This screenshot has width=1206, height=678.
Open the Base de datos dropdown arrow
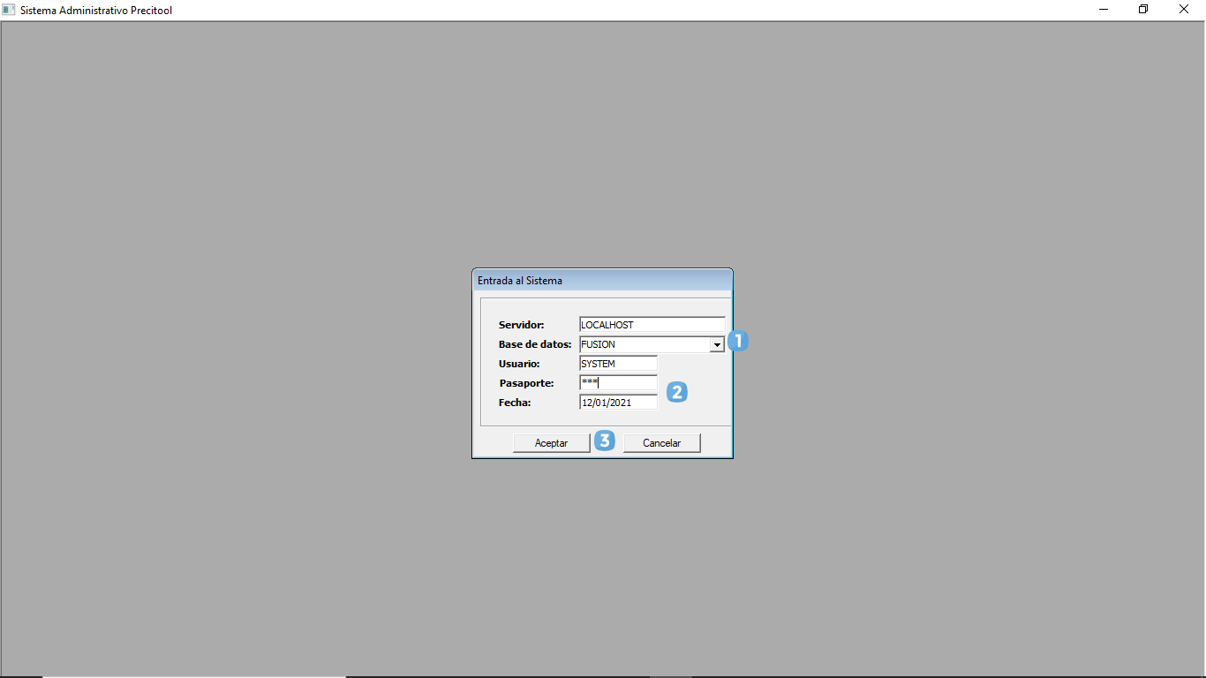pyautogui.click(x=717, y=345)
